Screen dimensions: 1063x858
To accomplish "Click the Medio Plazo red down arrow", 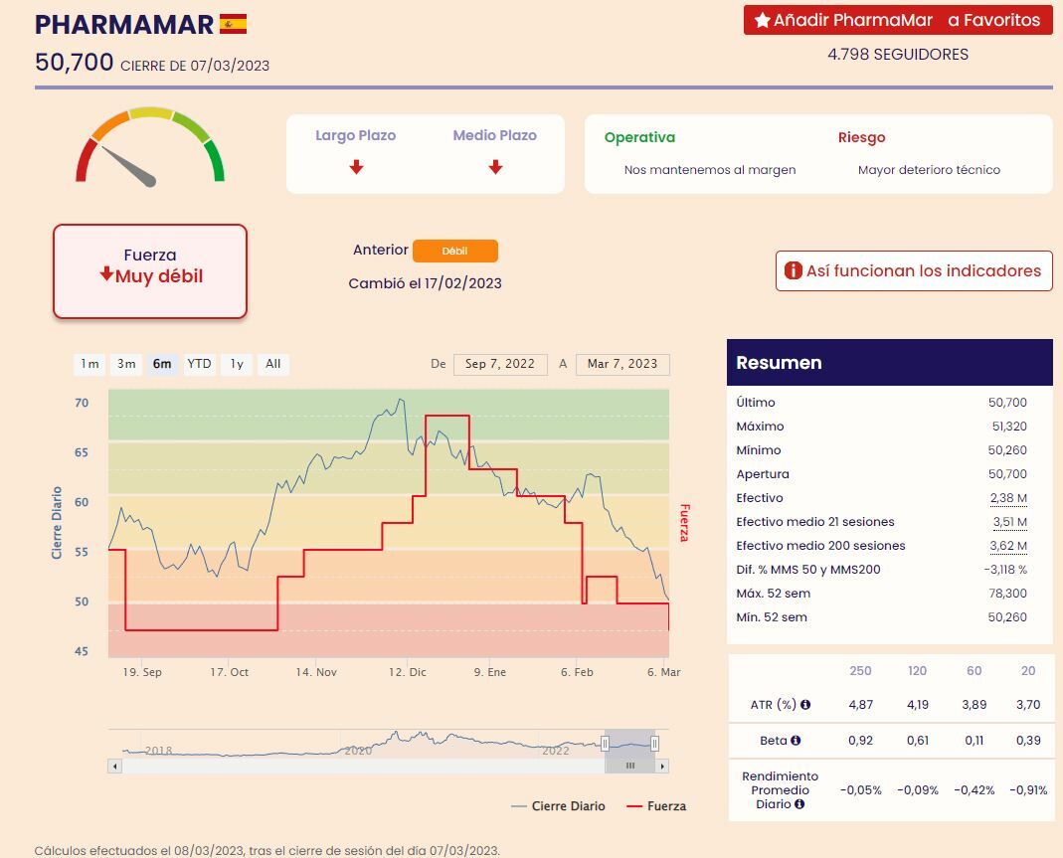I will (495, 167).
